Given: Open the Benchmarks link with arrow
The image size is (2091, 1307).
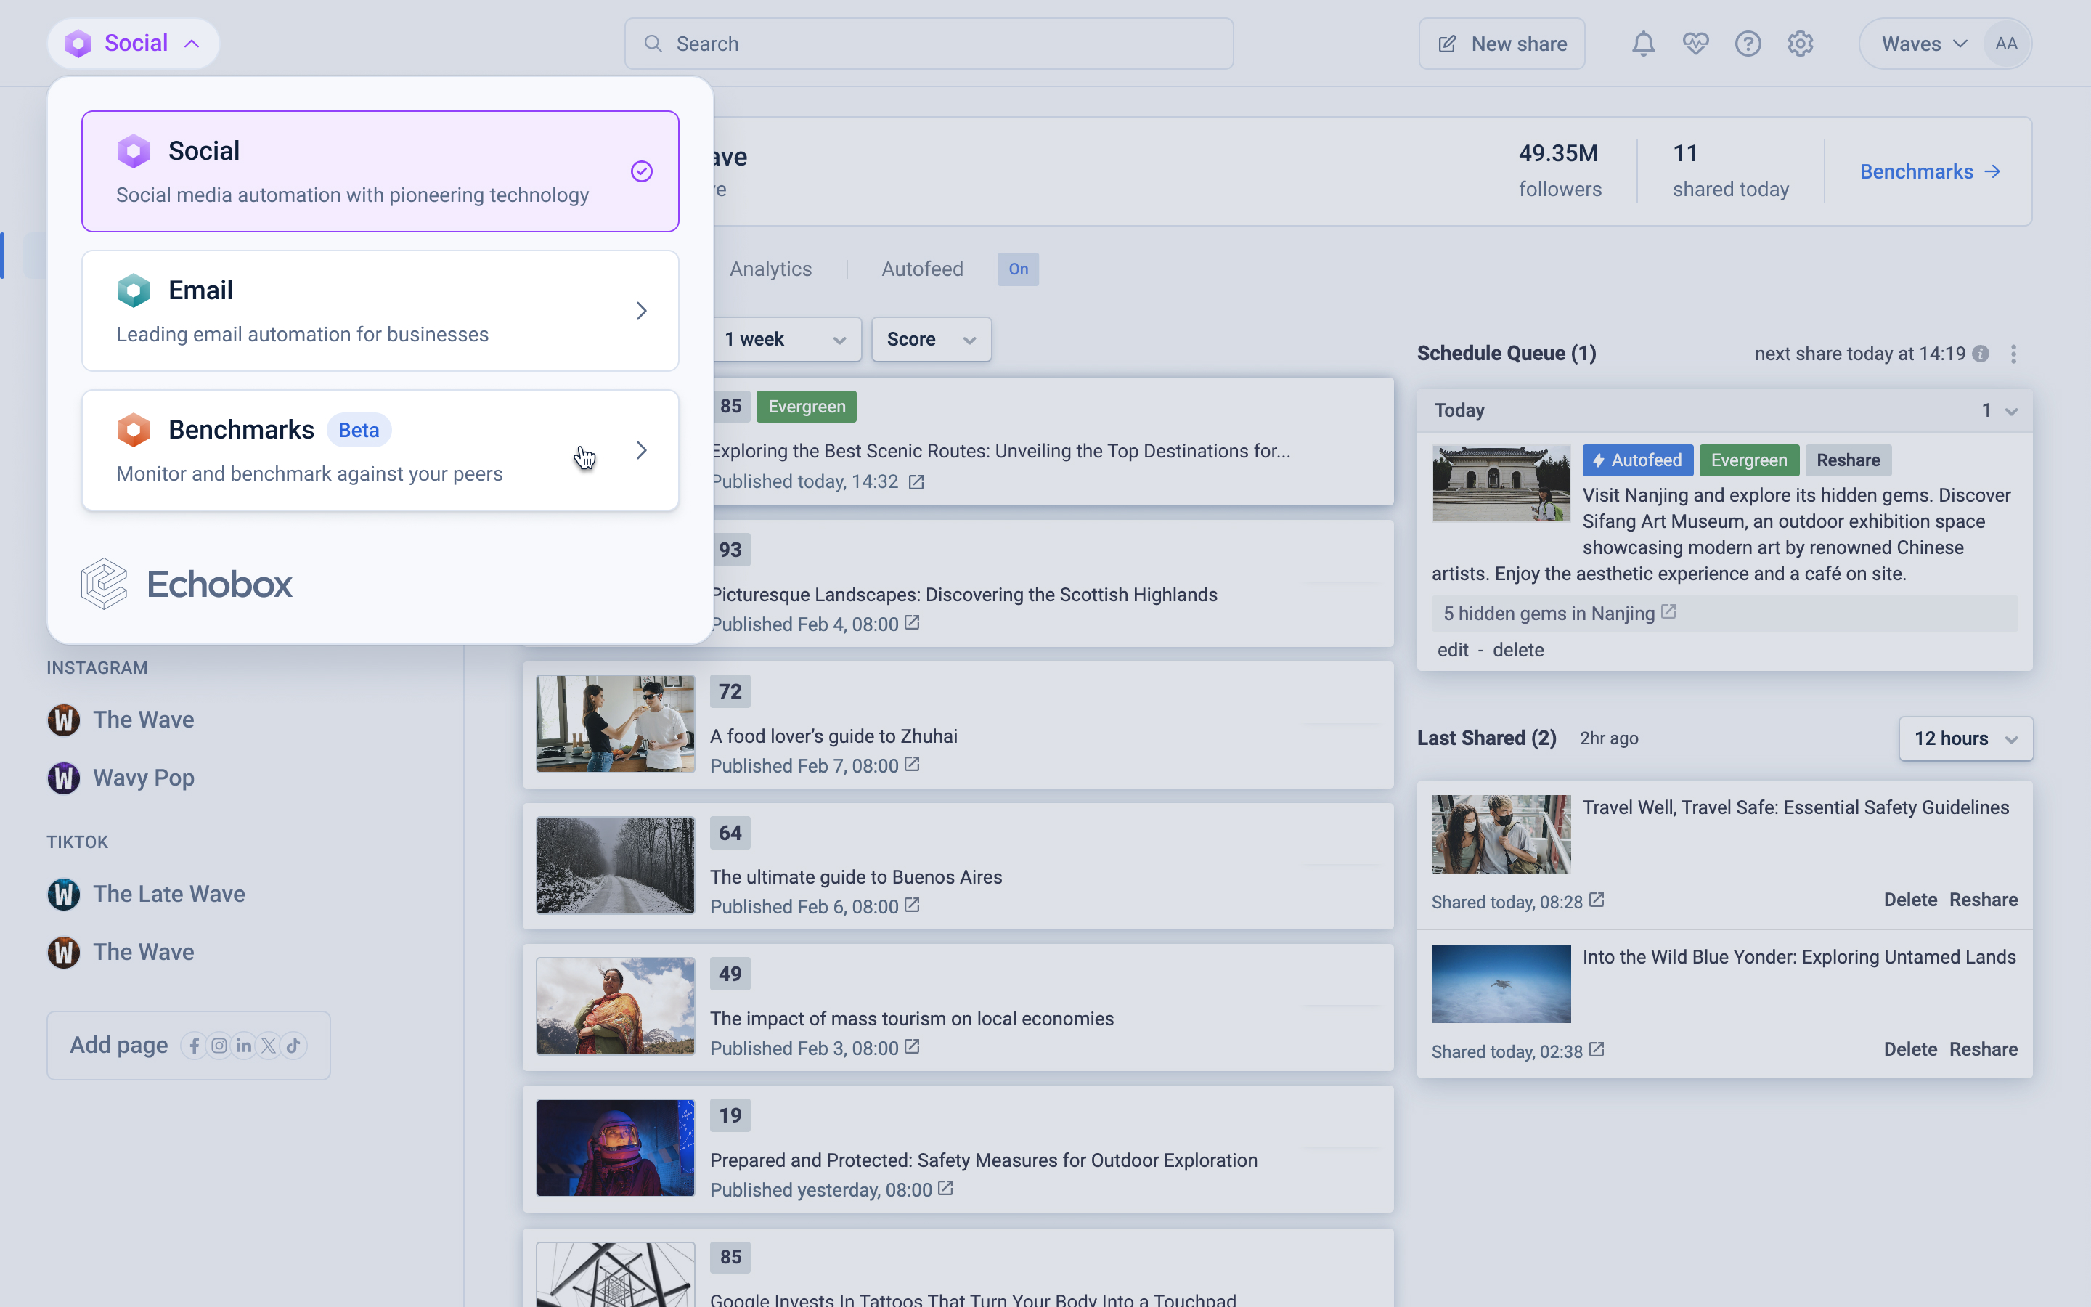Looking at the screenshot, I should click(x=1931, y=171).
